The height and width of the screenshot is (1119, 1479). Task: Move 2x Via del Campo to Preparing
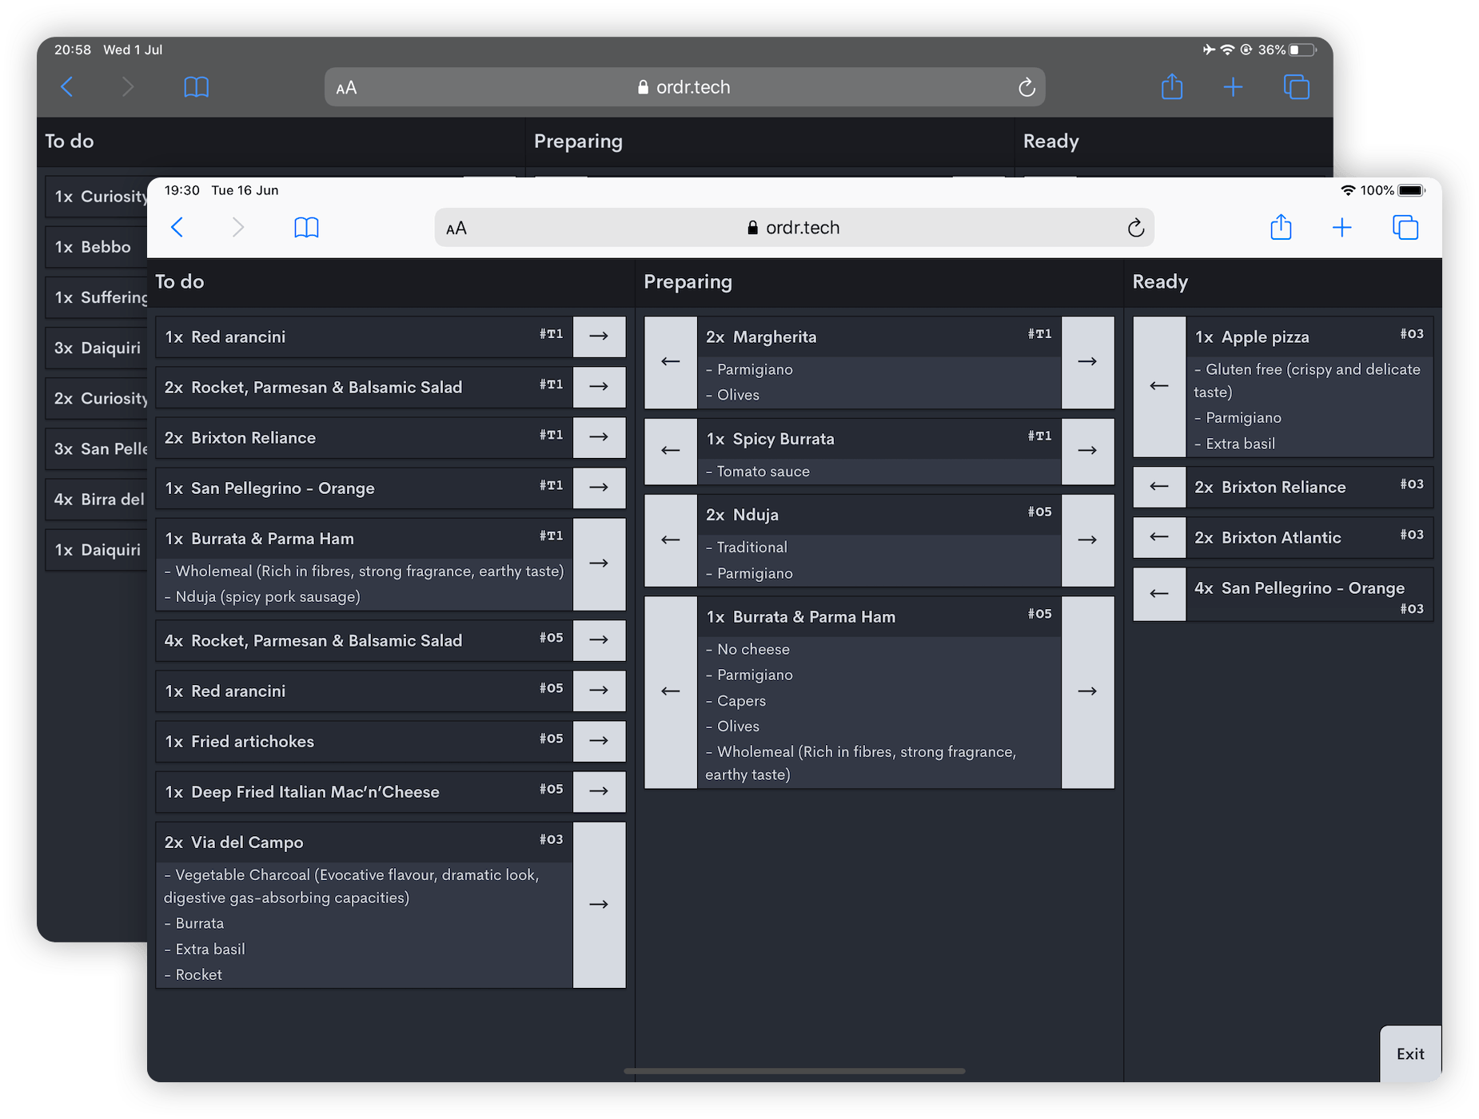click(x=600, y=904)
